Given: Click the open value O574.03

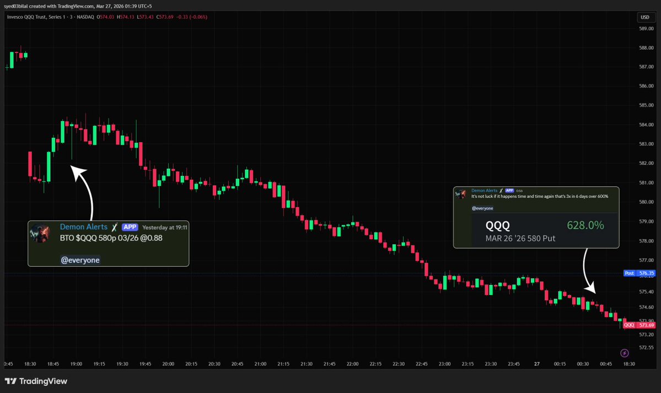Looking at the screenshot, I should tap(105, 17).
